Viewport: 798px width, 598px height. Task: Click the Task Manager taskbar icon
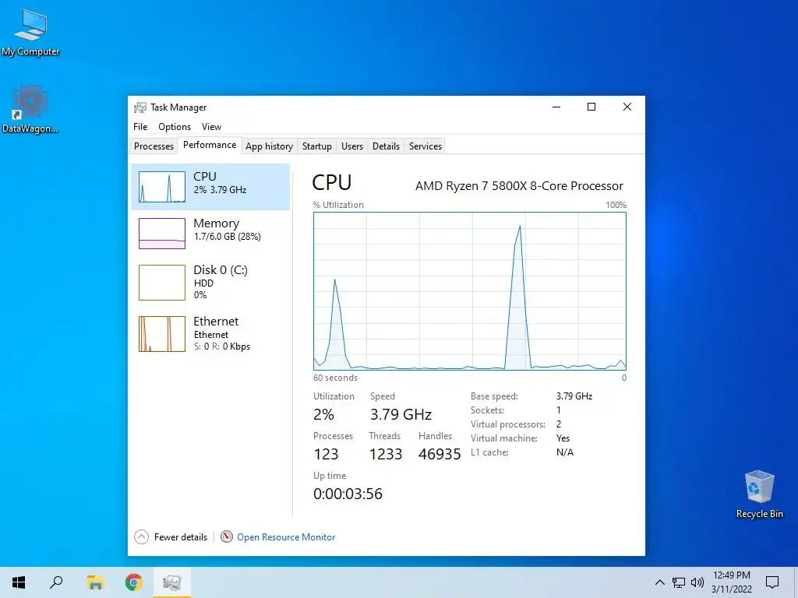coord(172,582)
